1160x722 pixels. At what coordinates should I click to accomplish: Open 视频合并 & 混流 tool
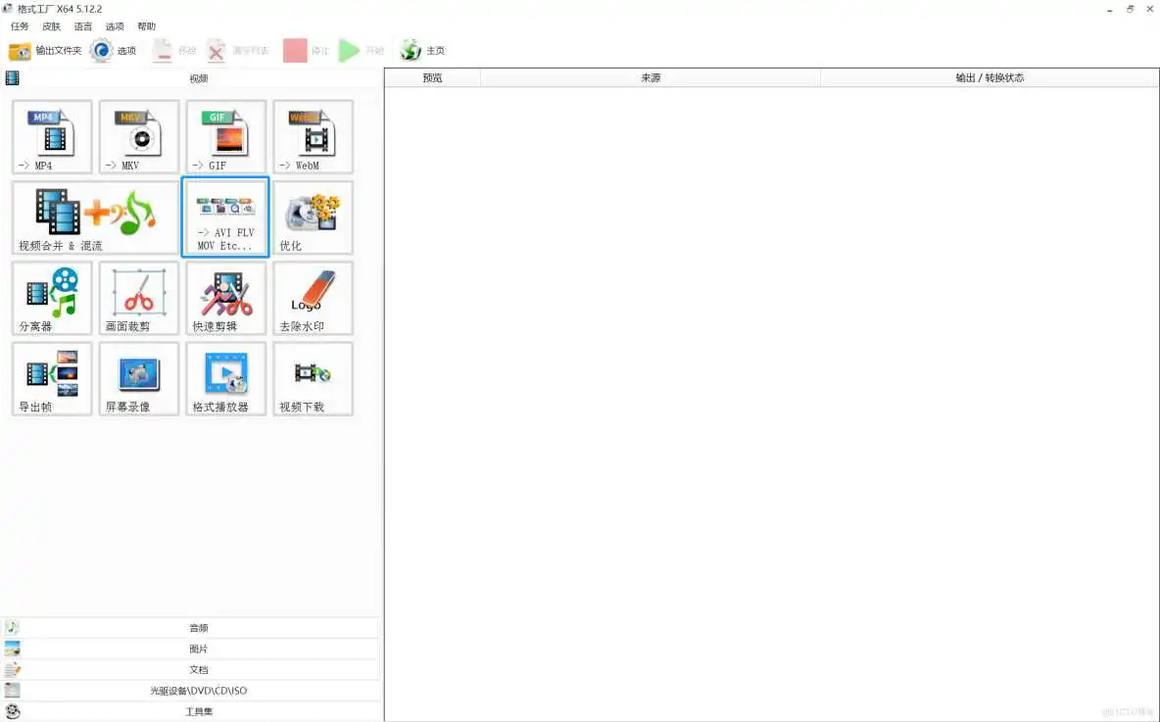tap(94, 217)
